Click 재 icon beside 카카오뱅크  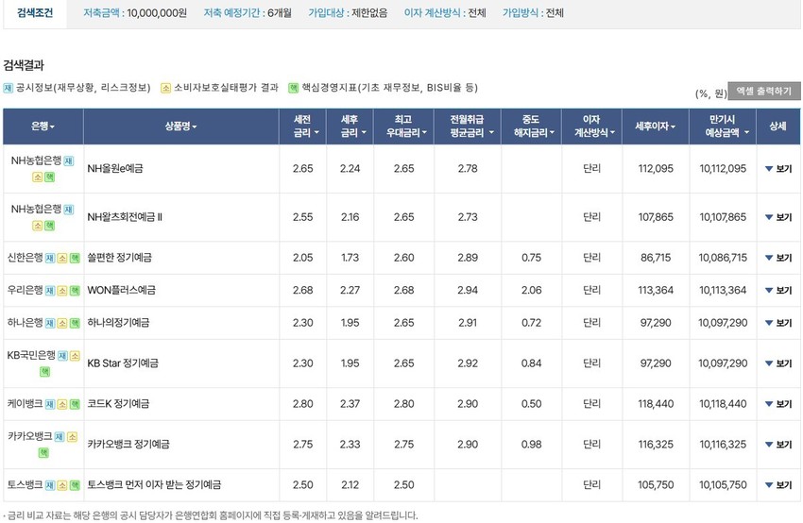click(x=60, y=436)
